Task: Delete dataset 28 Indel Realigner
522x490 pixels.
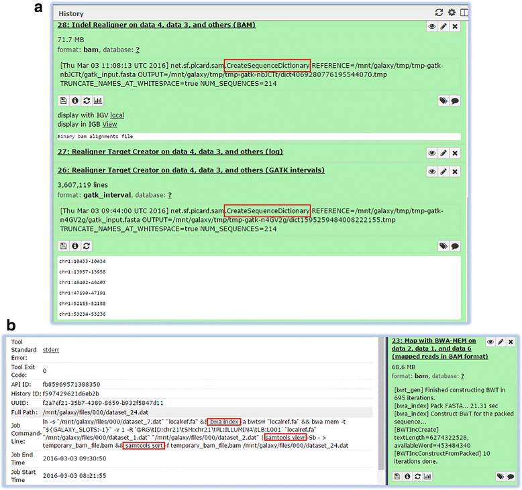Action: pyautogui.click(x=455, y=26)
